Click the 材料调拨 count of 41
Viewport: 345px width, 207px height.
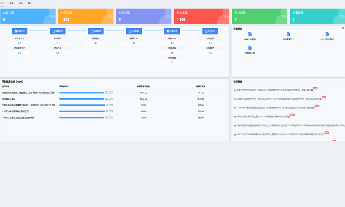pos(172,62)
